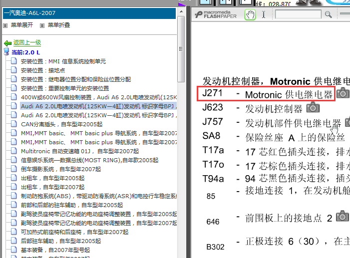Click the 一汽奥迪-A6L-2007 title header

click(x=89, y=13)
